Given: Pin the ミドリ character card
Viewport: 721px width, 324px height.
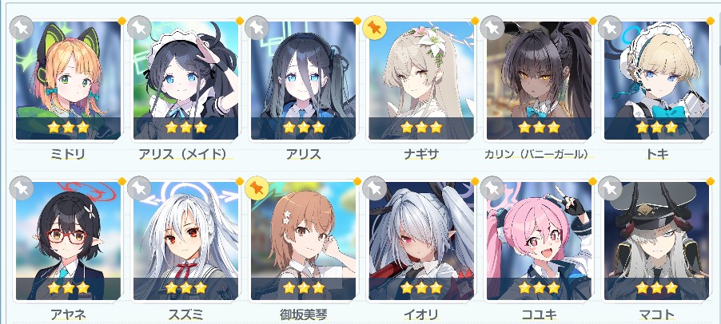Looking at the screenshot, I should pyautogui.click(x=21, y=29).
